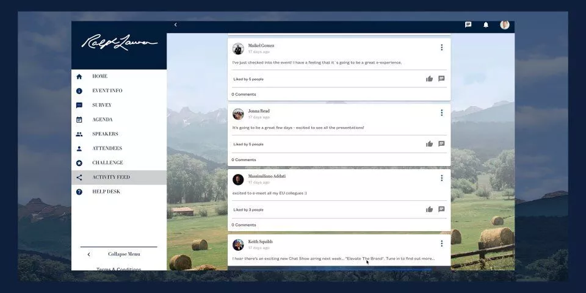Click the Activity Feed share icon
586x293 pixels.
pyautogui.click(x=79, y=178)
